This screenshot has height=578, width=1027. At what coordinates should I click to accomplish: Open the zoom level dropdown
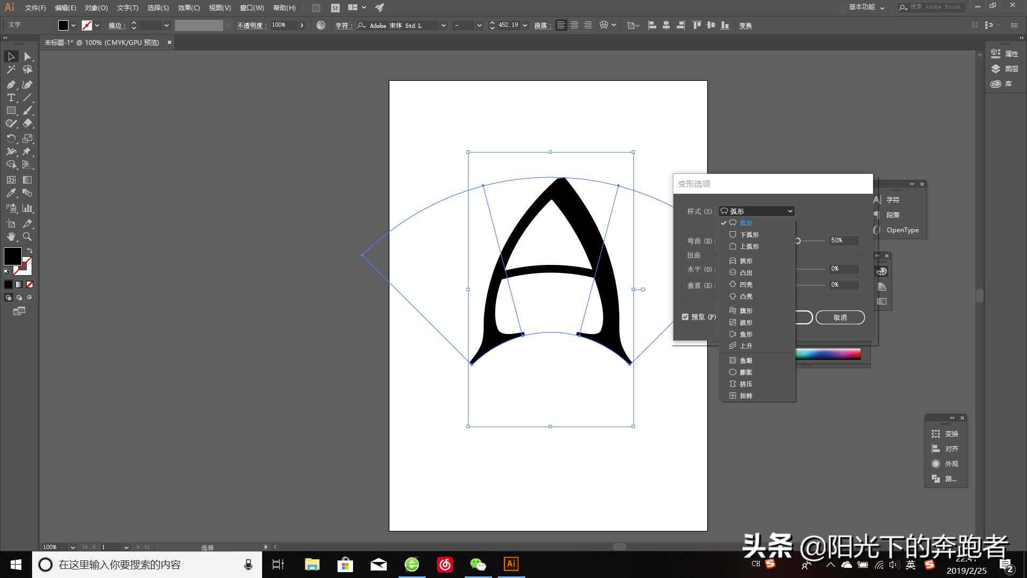click(73, 547)
